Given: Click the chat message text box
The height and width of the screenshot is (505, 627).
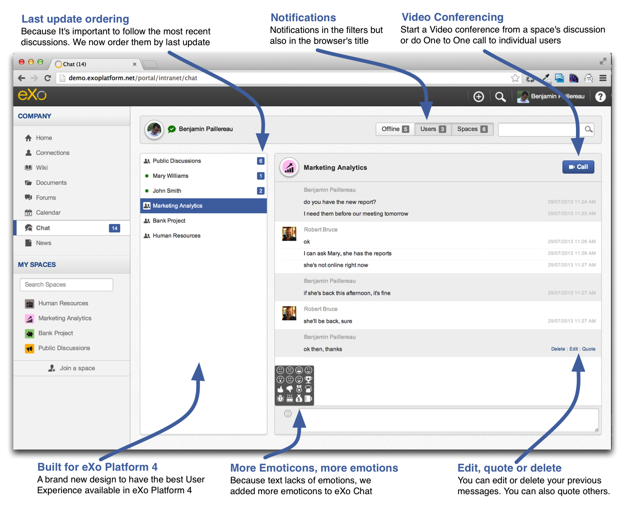Looking at the screenshot, I should (x=448, y=420).
